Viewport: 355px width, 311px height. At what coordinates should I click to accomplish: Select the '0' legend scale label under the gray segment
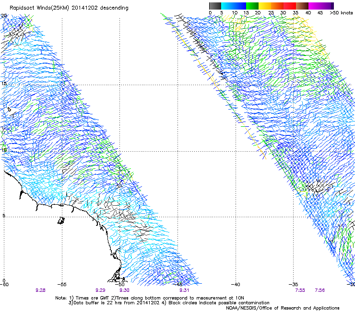(210, 12)
